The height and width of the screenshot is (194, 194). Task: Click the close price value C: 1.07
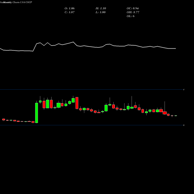69,12
